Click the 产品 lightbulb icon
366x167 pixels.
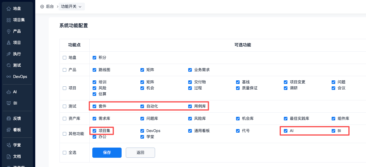tap(9, 31)
